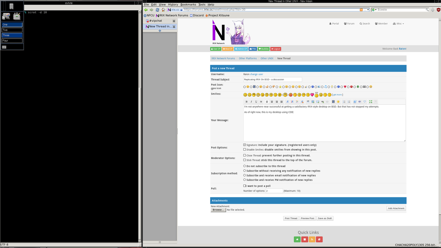The height and width of the screenshot is (248, 441).
Task: Open CDE style manager icon
Action: (x=6, y=16)
